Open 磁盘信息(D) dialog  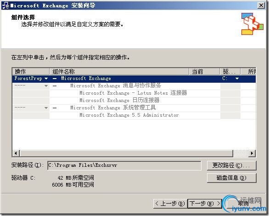coord(232,178)
